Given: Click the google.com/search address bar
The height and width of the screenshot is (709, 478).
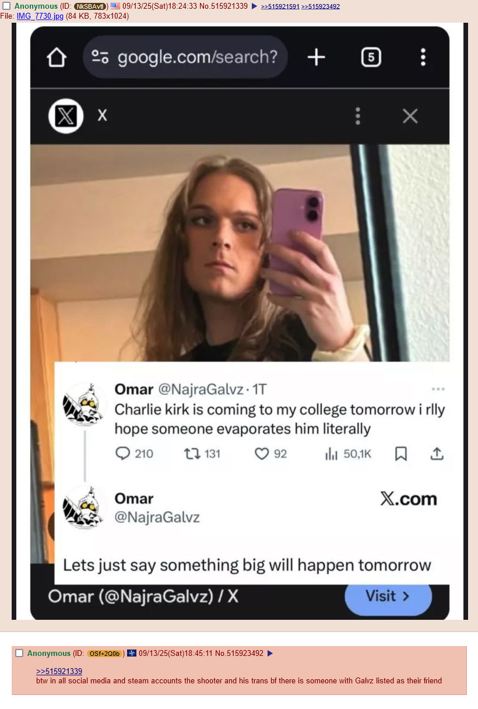Looking at the screenshot, I should tap(185, 57).
